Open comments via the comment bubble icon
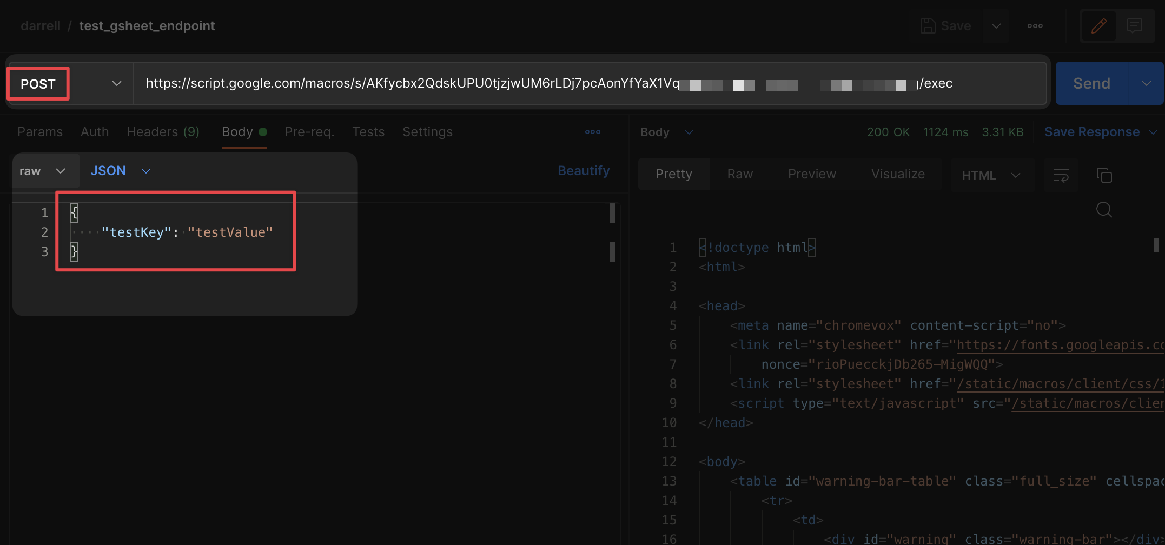Viewport: 1165px width, 545px height. 1134,25
